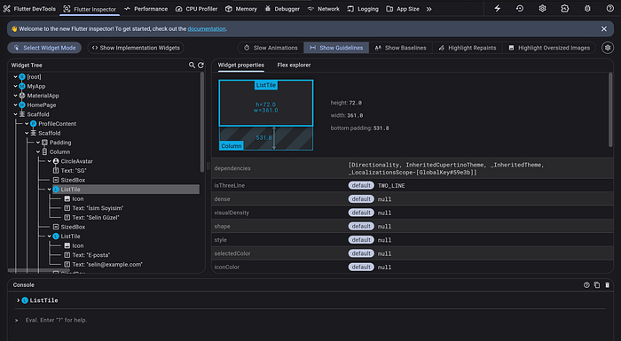Select Text: "E-posta" tree node
The width and height of the screenshot is (621, 341).
(87, 255)
